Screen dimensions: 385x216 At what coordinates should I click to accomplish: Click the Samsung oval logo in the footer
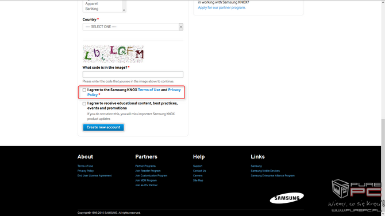point(287,198)
